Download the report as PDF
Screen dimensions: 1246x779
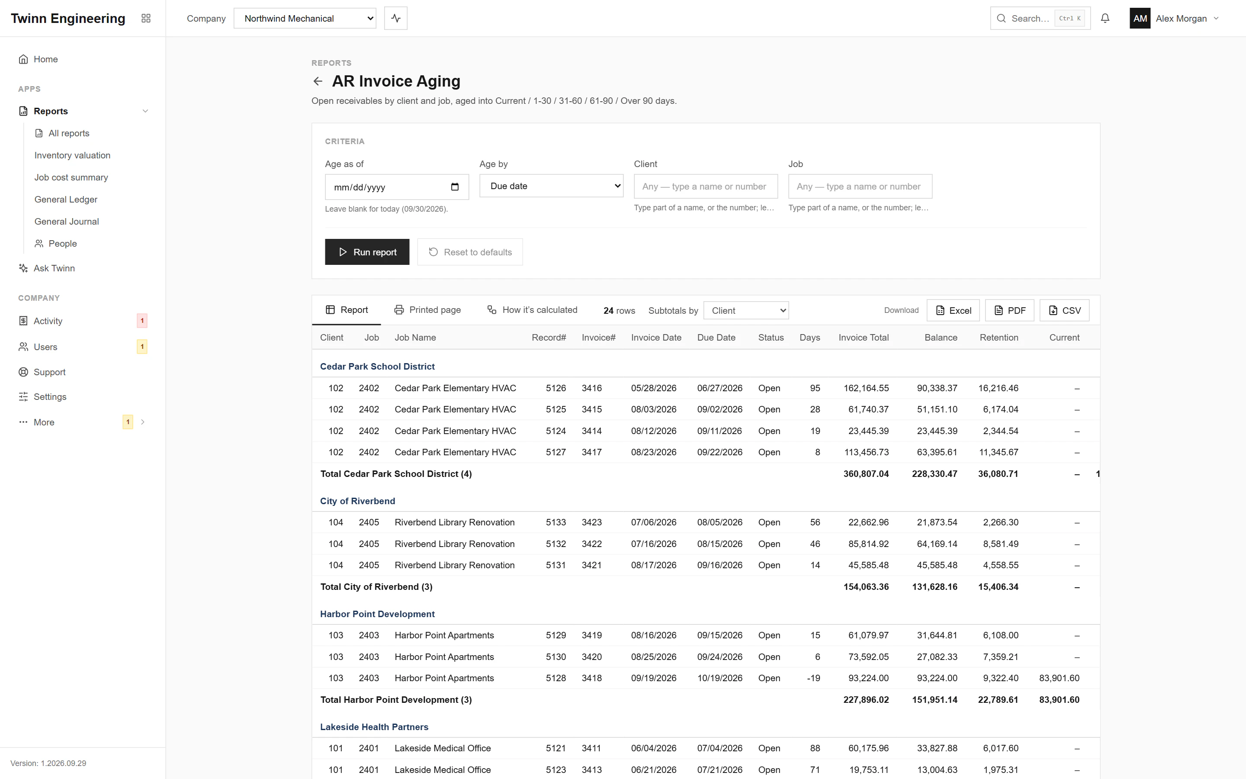(x=1009, y=310)
